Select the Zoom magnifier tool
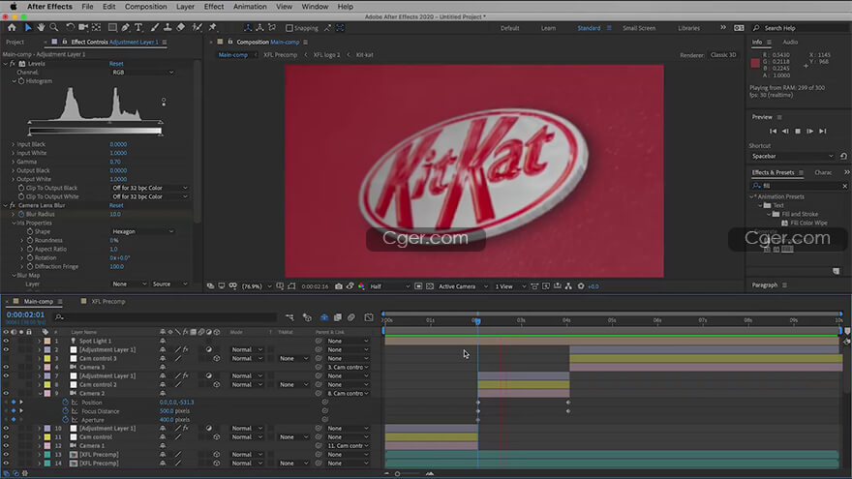Screen dimensions: 852x479 click(x=54, y=28)
